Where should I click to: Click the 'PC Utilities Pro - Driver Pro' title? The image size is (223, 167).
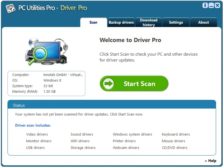53,8
